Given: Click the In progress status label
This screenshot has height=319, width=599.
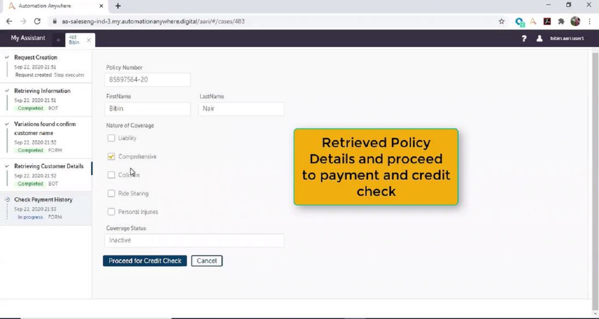Looking at the screenshot, I should pos(30,217).
